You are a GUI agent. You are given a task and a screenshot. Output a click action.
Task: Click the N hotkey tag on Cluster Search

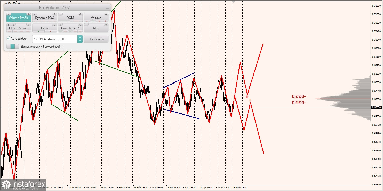tap(13, 25)
